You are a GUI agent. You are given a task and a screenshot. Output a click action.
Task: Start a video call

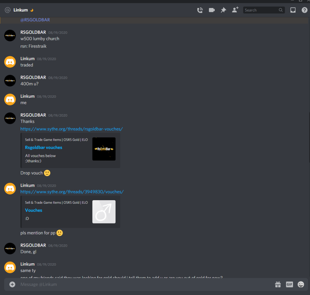(x=212, y=10)
